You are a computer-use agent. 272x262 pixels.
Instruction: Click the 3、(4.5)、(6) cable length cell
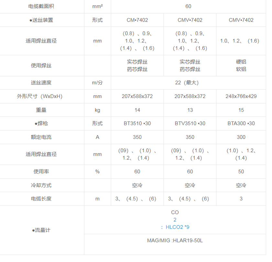(137, 198)
